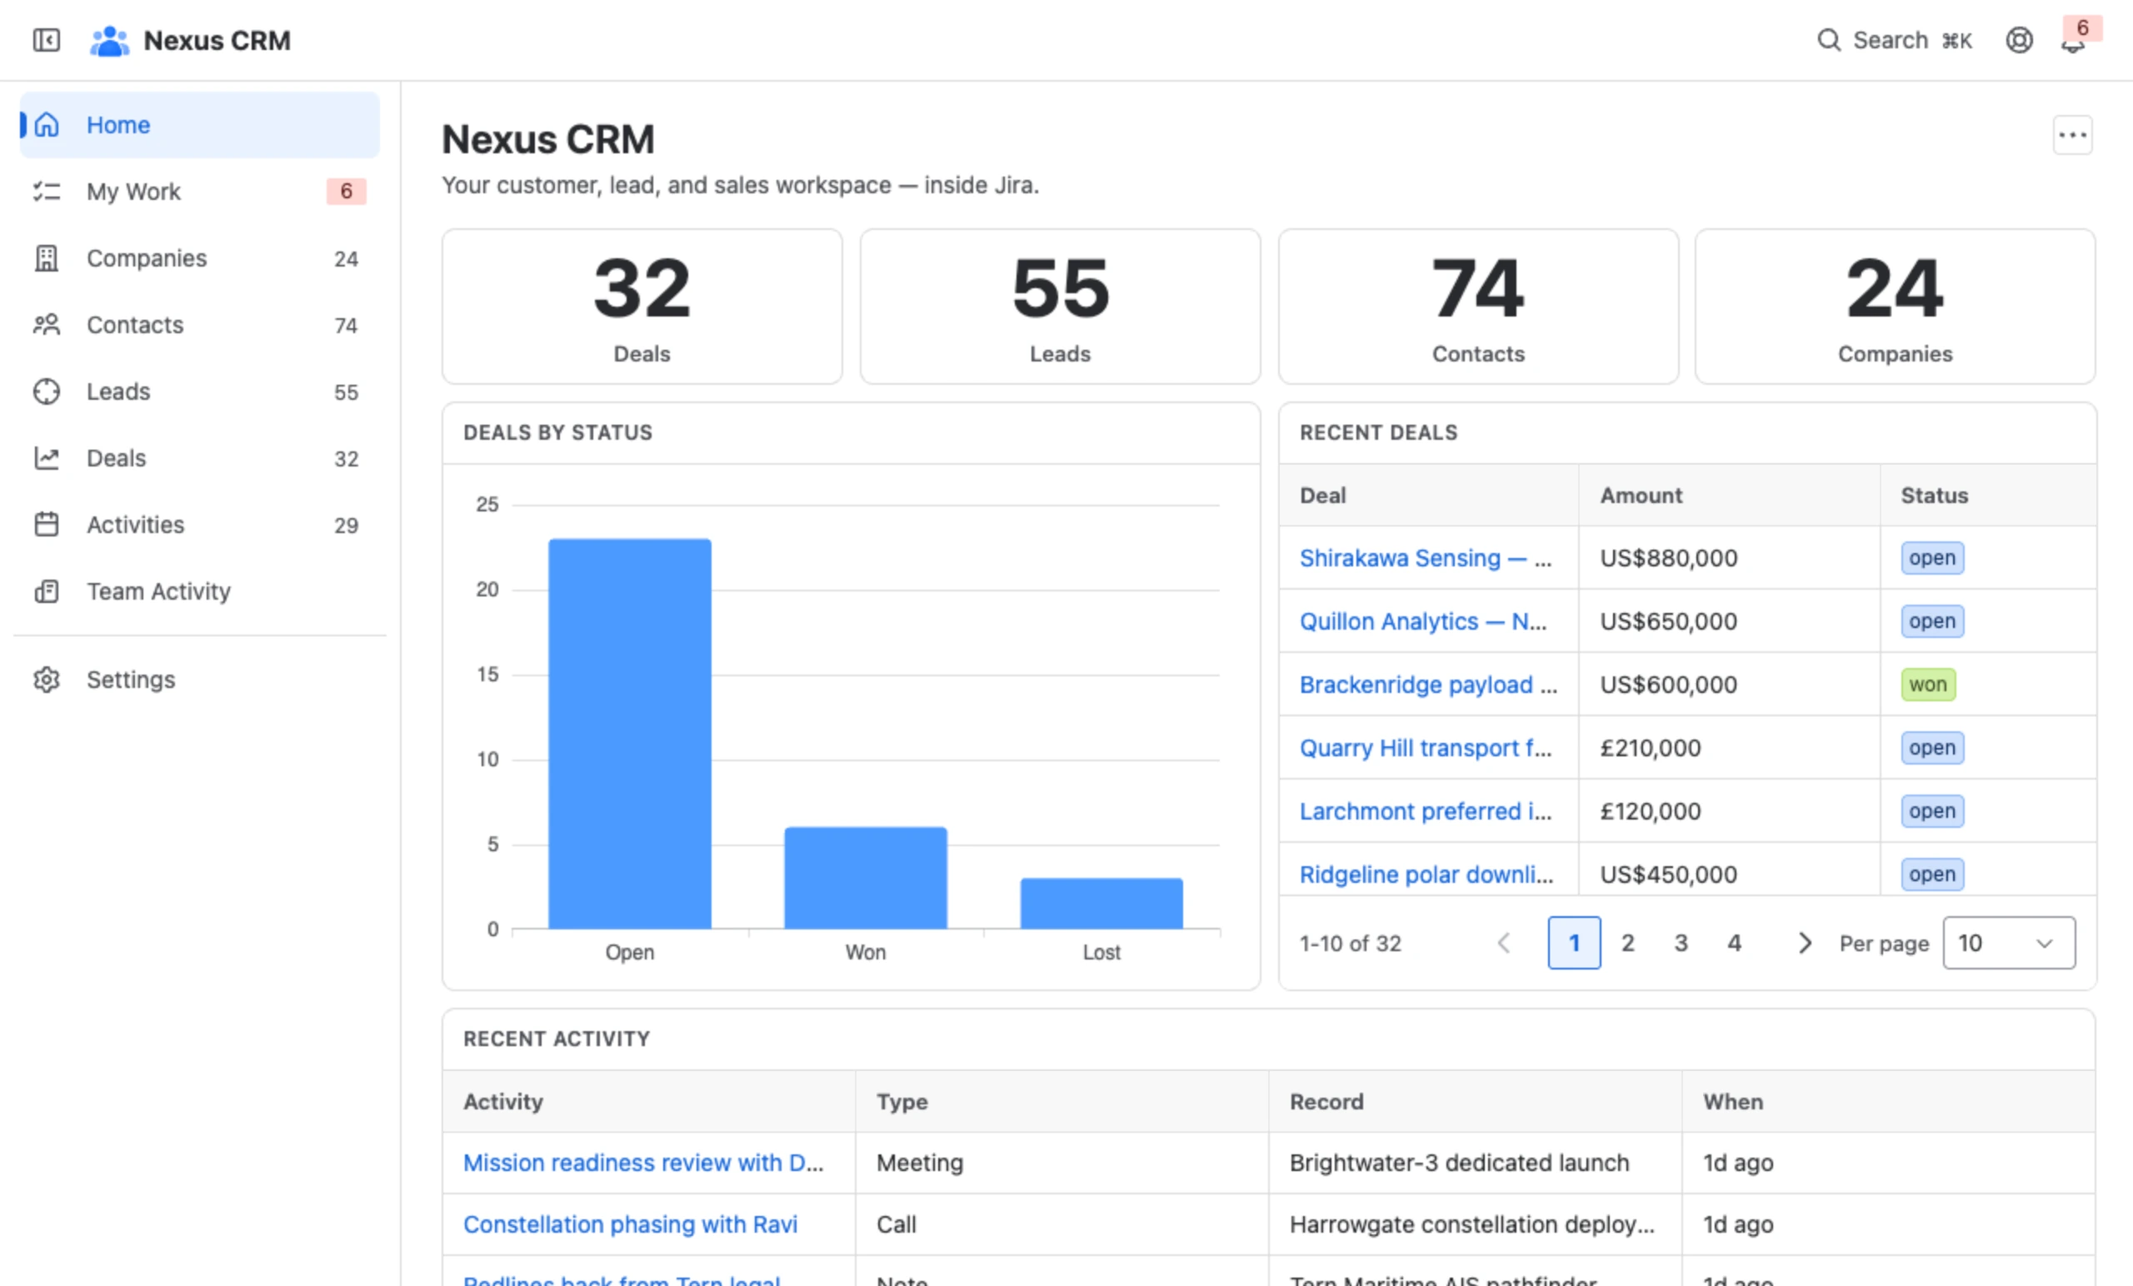Select page 2 in Recent Deals pagination
This screenshot has width=2133, height=1286.
pos(1627,943)
